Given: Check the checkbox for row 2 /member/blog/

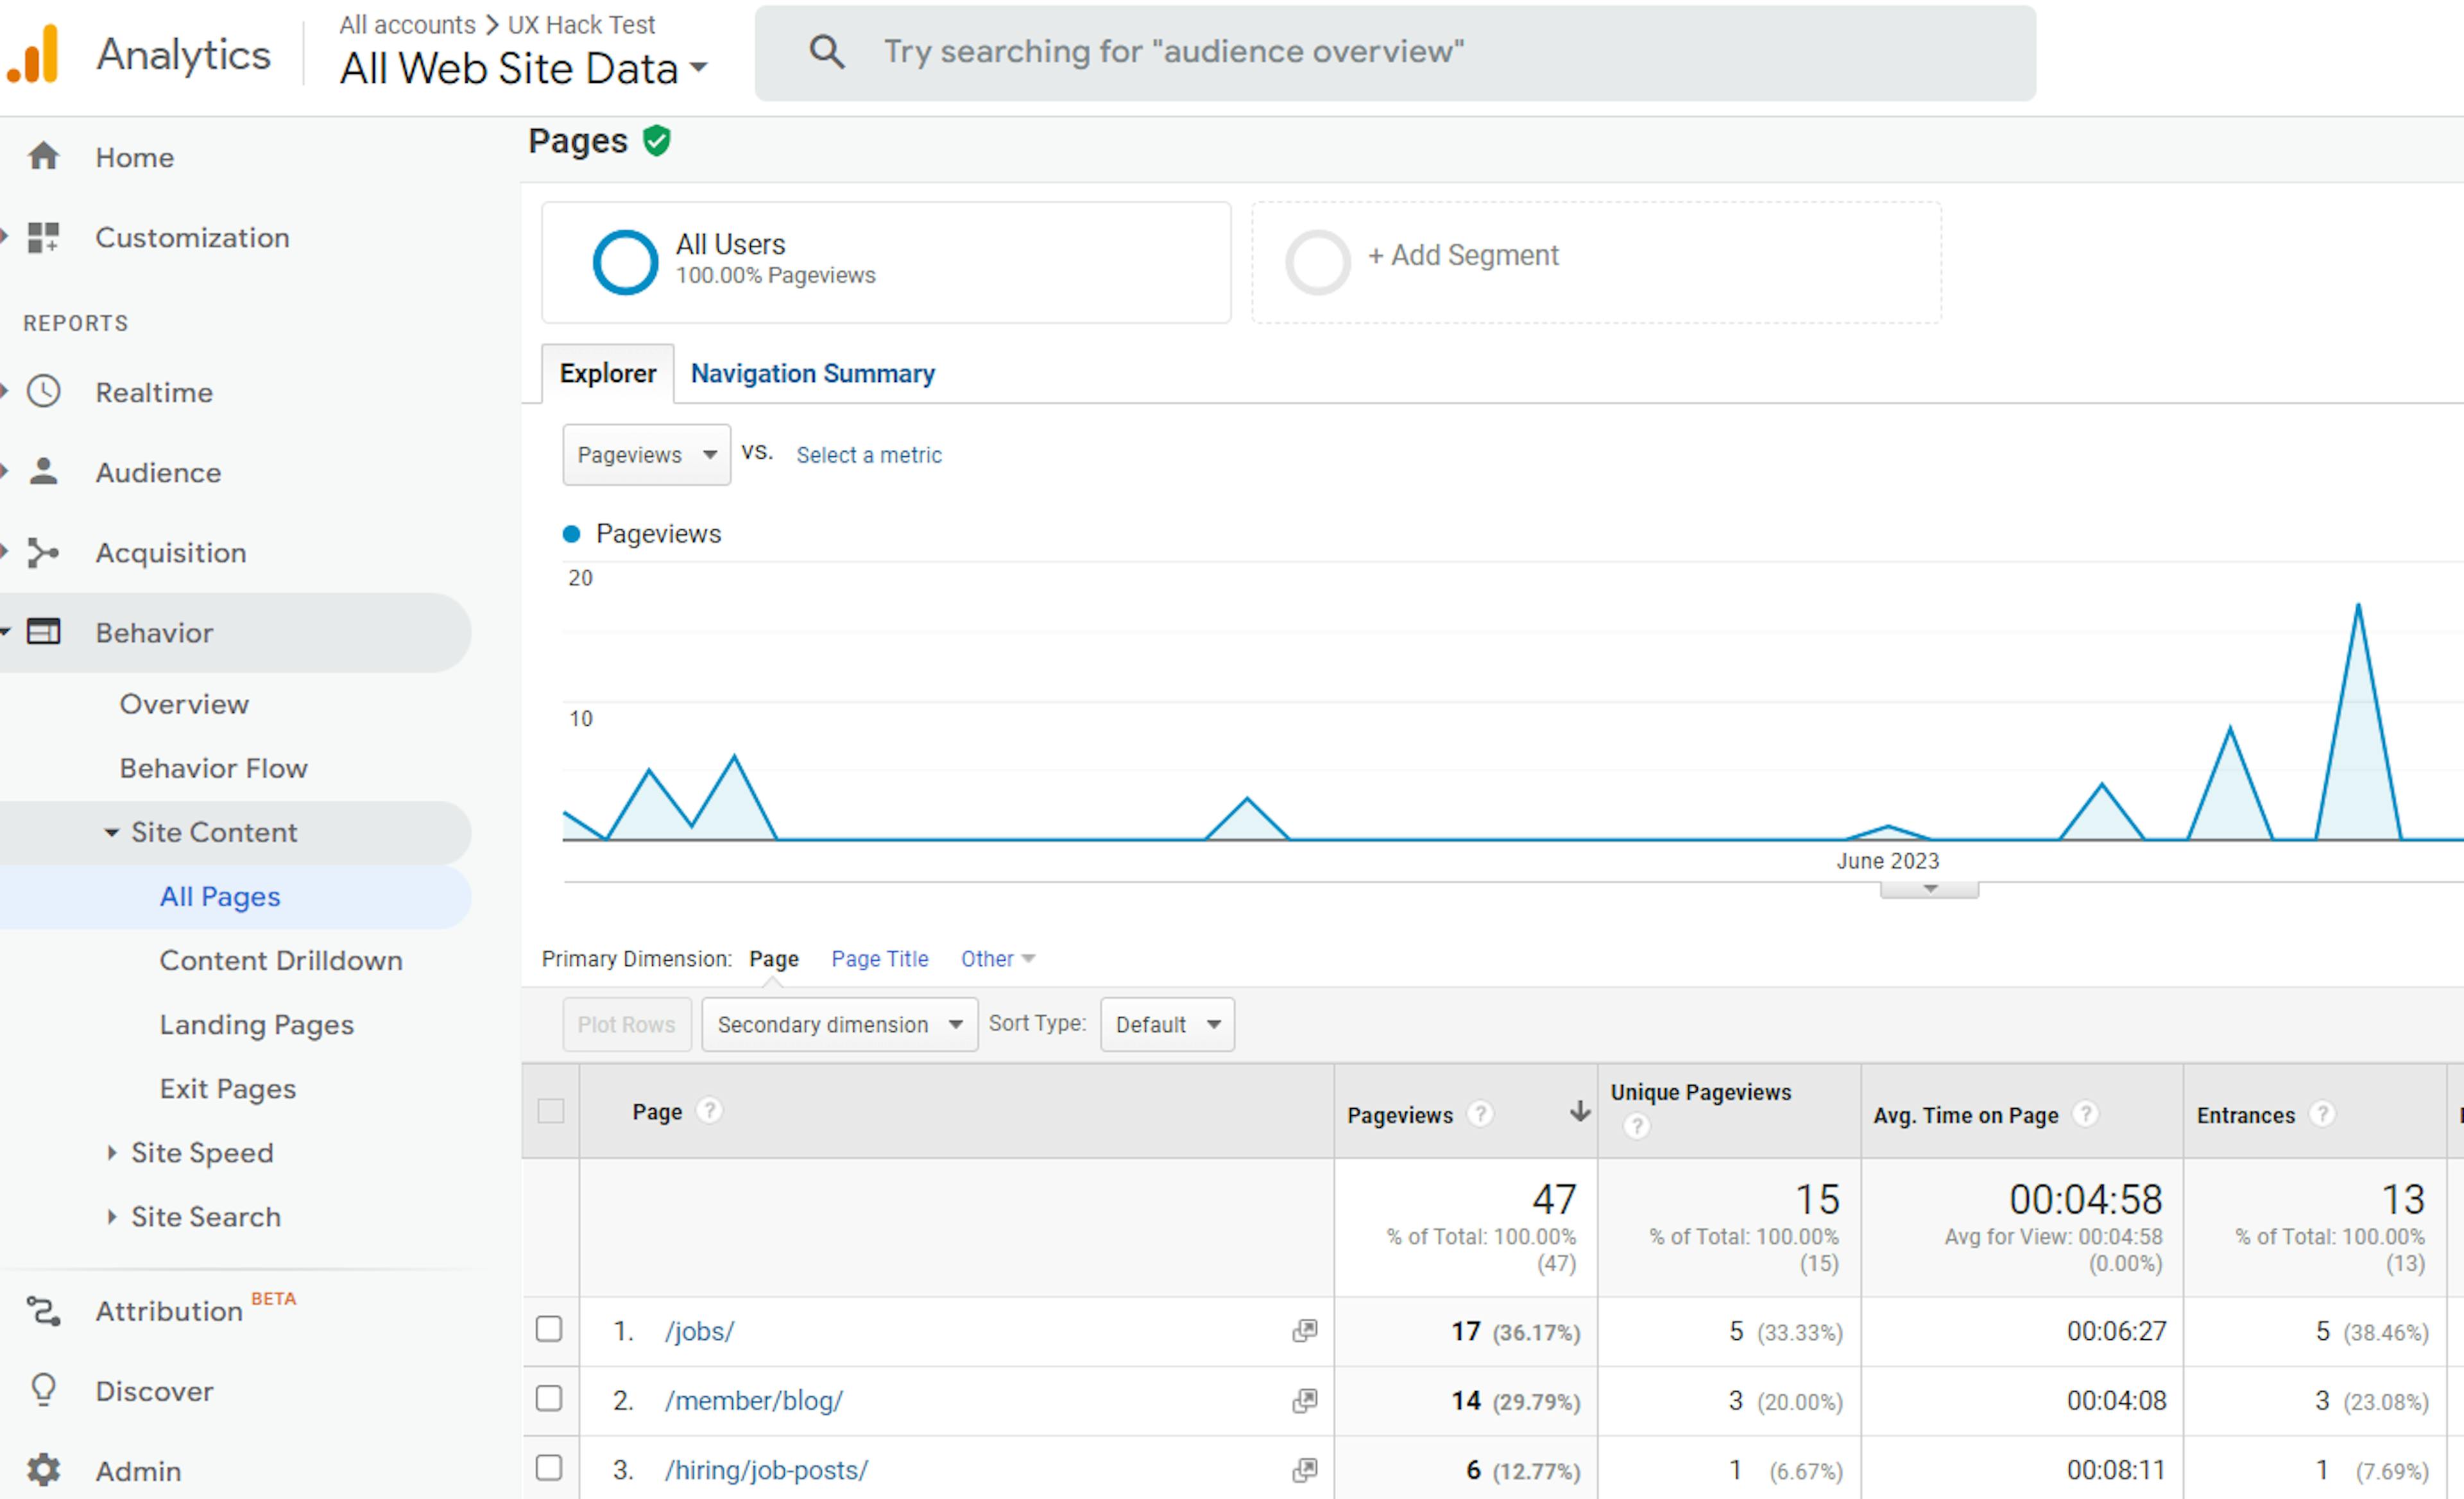Looking at the screenshot, I should (551, 1400).
